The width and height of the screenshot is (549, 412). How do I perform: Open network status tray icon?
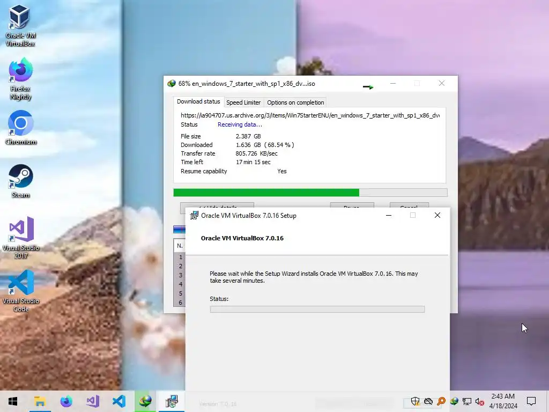click(467, 401)
